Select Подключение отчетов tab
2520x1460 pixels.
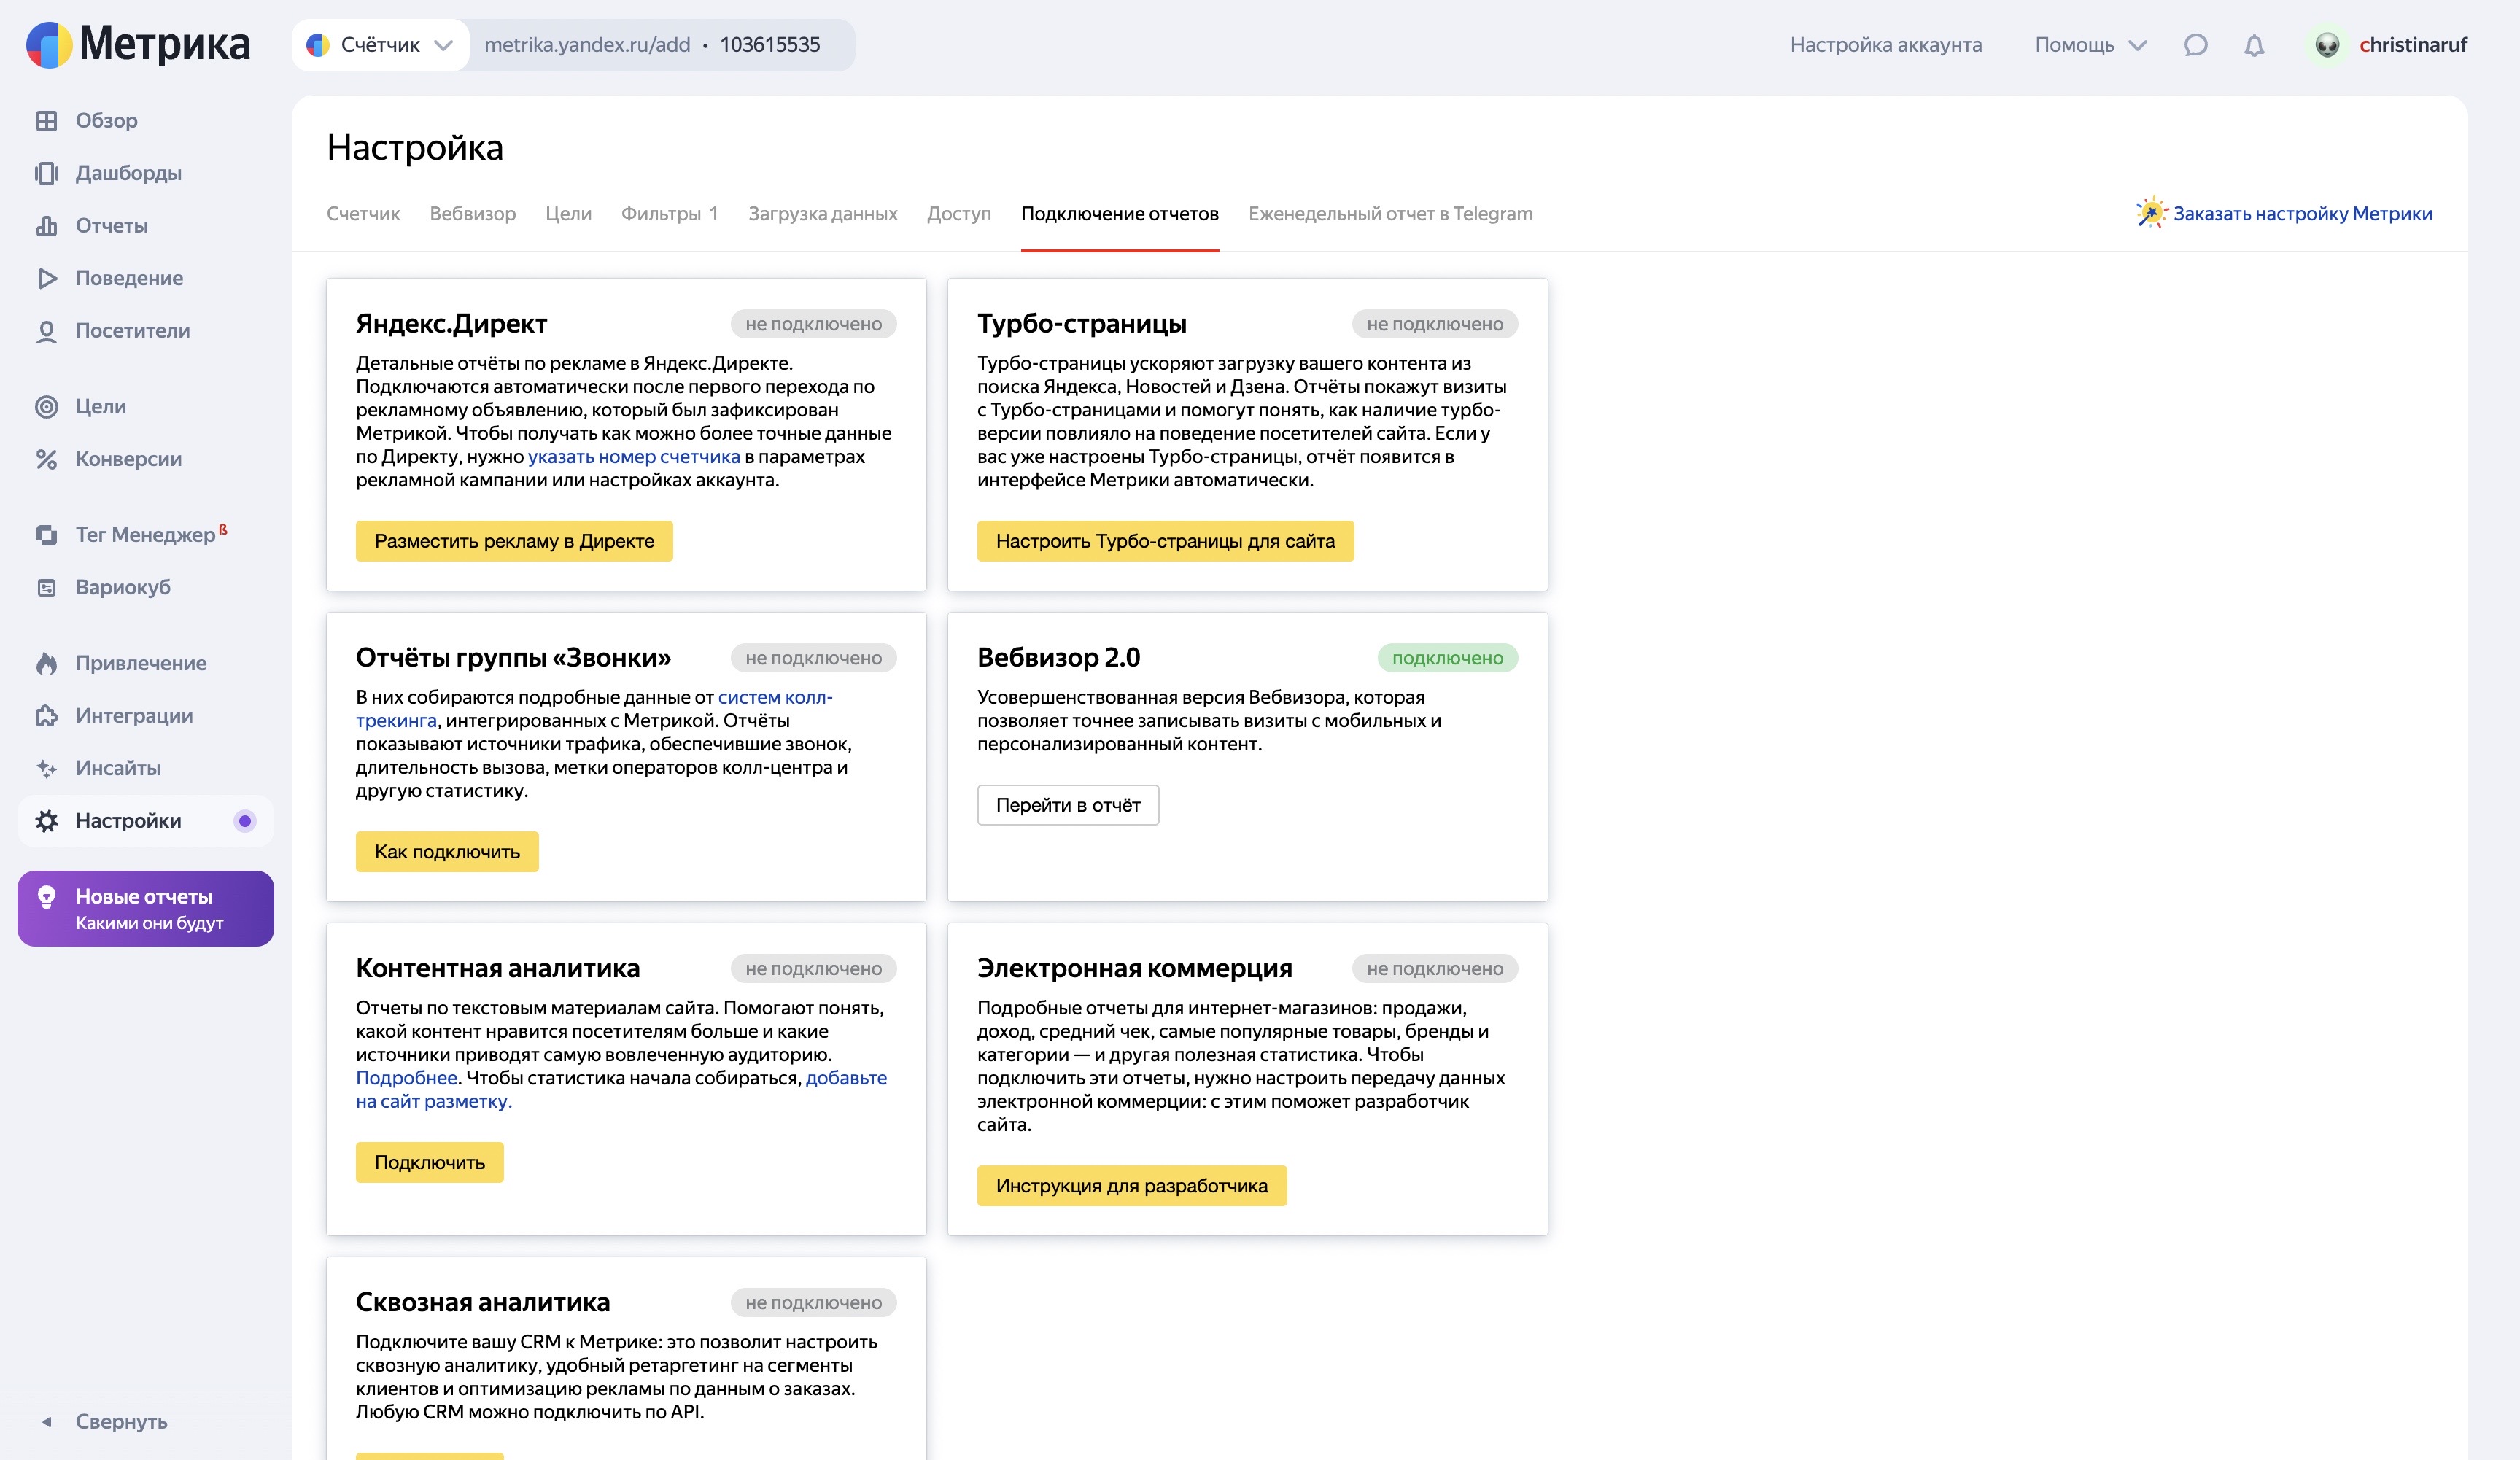pyautogui.click(x=1119, y=213)
